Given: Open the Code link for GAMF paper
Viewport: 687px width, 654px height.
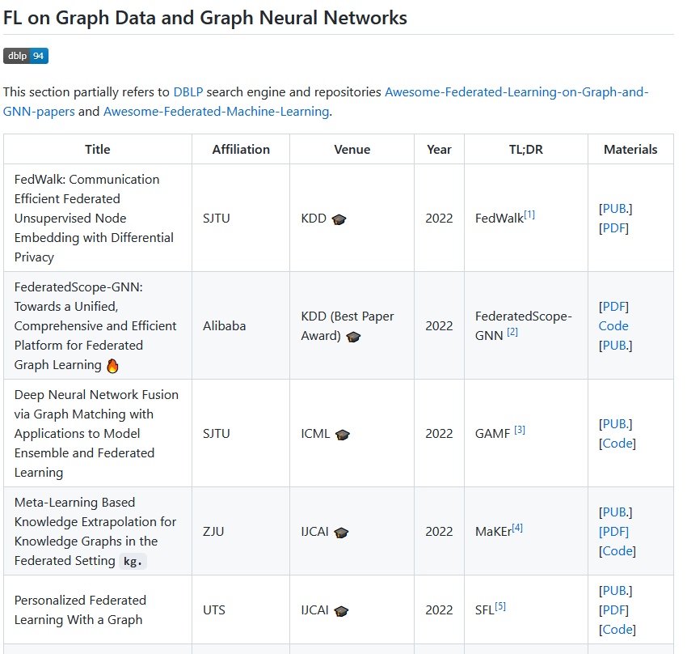Looking at the screenshot, I should point(617,444).
